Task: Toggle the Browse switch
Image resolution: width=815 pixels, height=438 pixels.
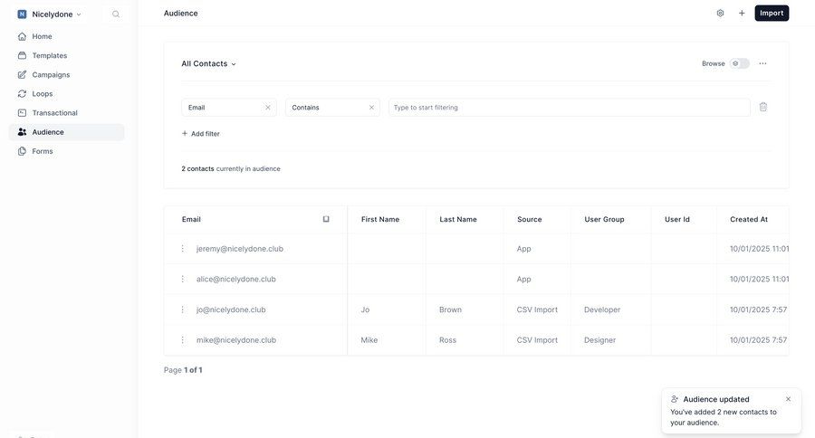Action: click(740, 63)
